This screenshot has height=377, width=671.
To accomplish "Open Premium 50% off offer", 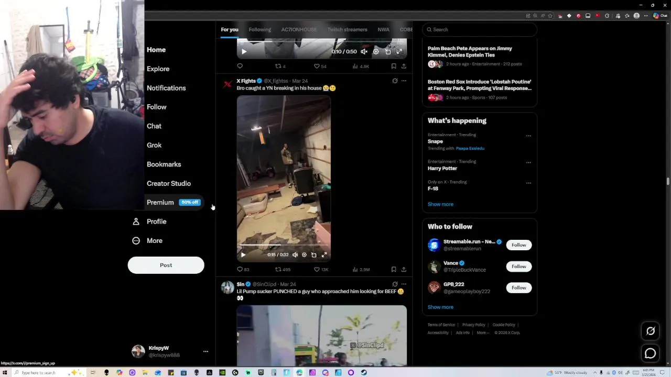I will click(174, 203).
